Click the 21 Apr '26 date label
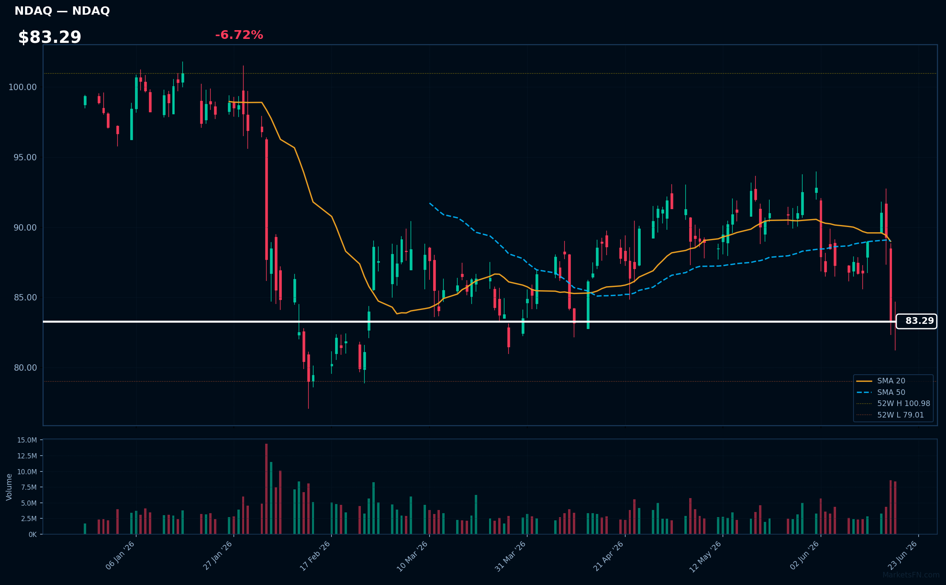The height and width of the screenshot is (585, 946). [609, 556]
